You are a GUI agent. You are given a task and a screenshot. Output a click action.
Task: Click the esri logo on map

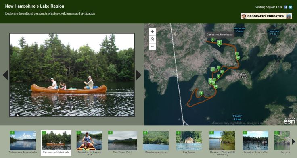click(289, 121)
